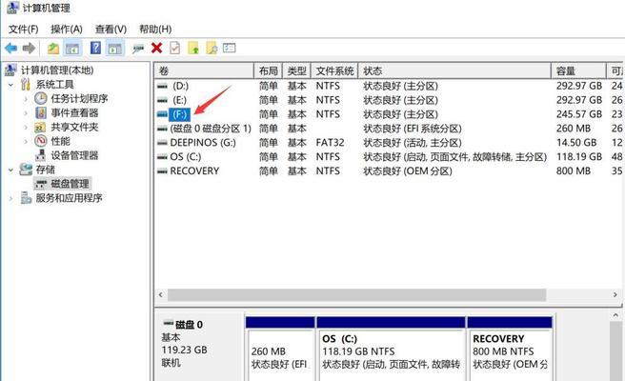
Task: Click the disk map scrollbar up arrow
Action: (x=615, y=315)
